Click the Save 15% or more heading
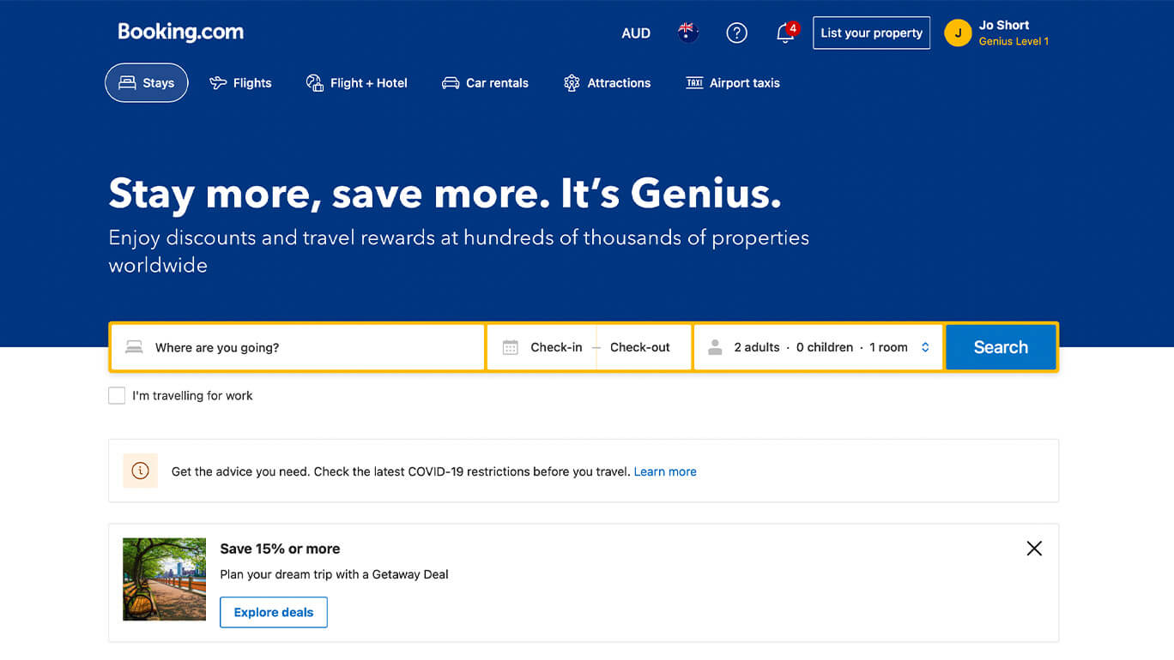Image resolution: width=1174 pixels, height=660 pixels. (x=280, y=549)
